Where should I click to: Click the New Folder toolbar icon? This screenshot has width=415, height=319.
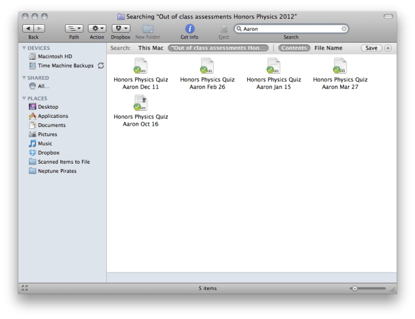pos(148,29)
